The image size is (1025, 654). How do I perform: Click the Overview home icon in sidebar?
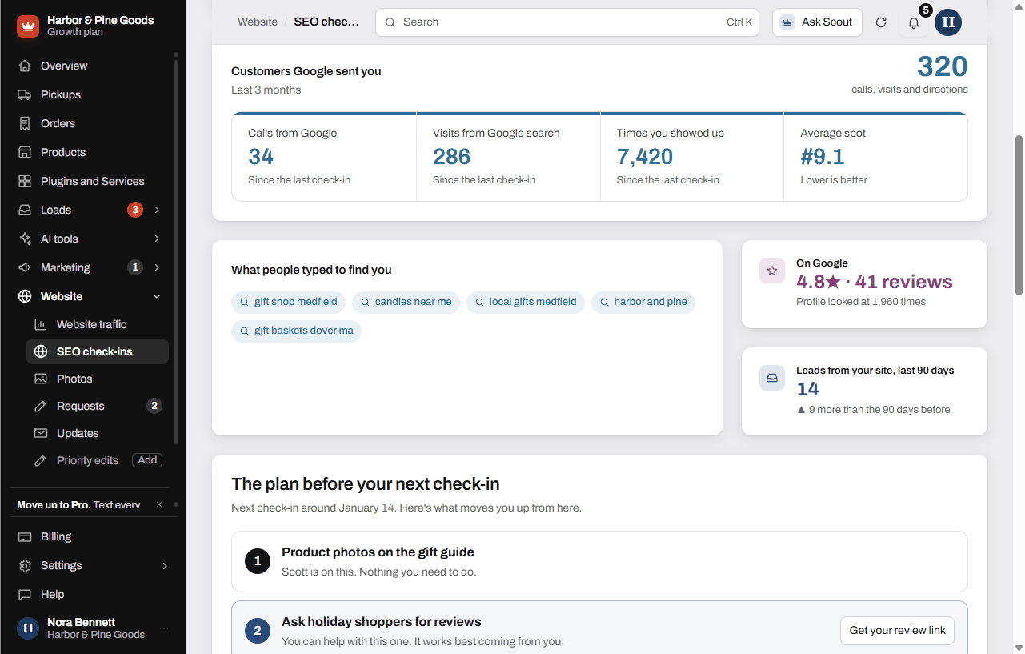click(x=25, y=66)
